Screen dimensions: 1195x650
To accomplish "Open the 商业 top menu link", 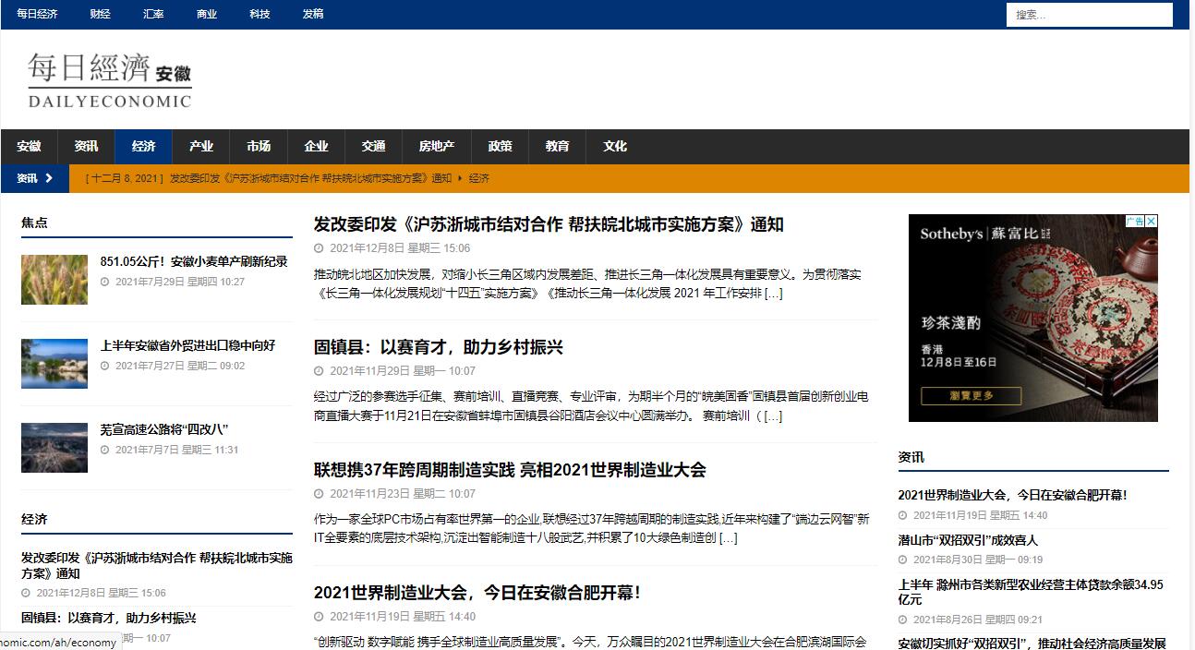I will pos(207,14).
